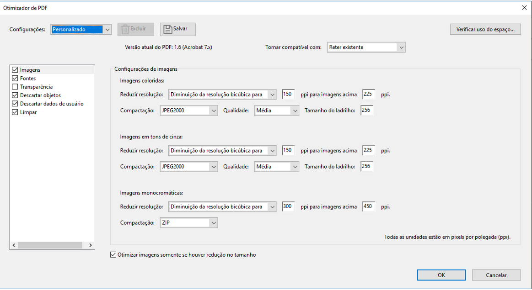
Task: Select Fontes panel in the left list
Action: [28, 79]
